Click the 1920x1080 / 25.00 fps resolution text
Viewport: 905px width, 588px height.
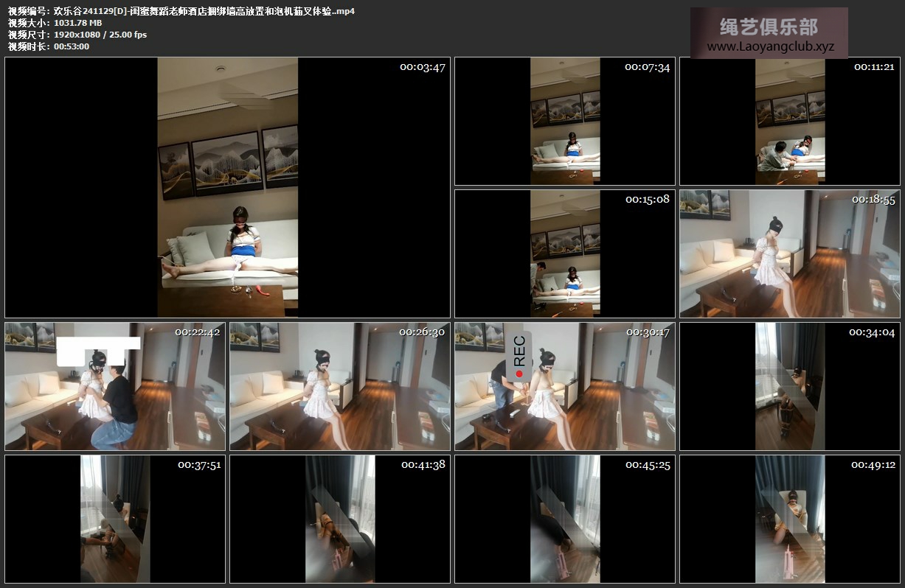point(100,35)
